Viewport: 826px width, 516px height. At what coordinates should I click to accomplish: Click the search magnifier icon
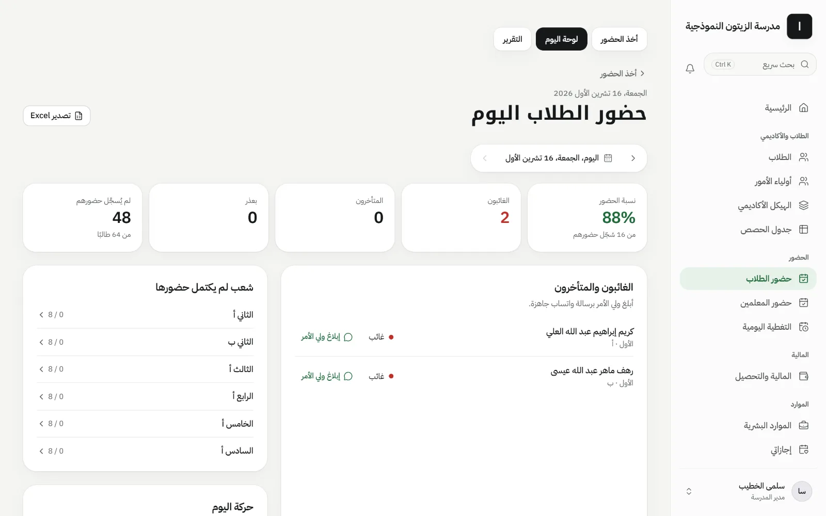tap(804, 64)
